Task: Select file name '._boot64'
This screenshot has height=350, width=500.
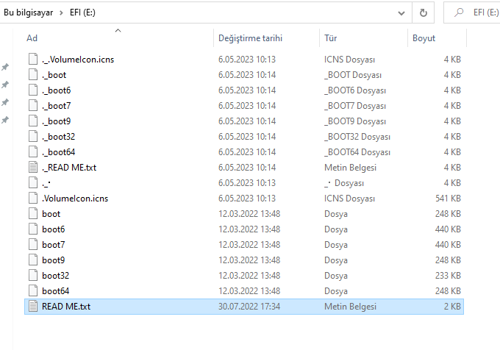Action: [x=58, y=152]
